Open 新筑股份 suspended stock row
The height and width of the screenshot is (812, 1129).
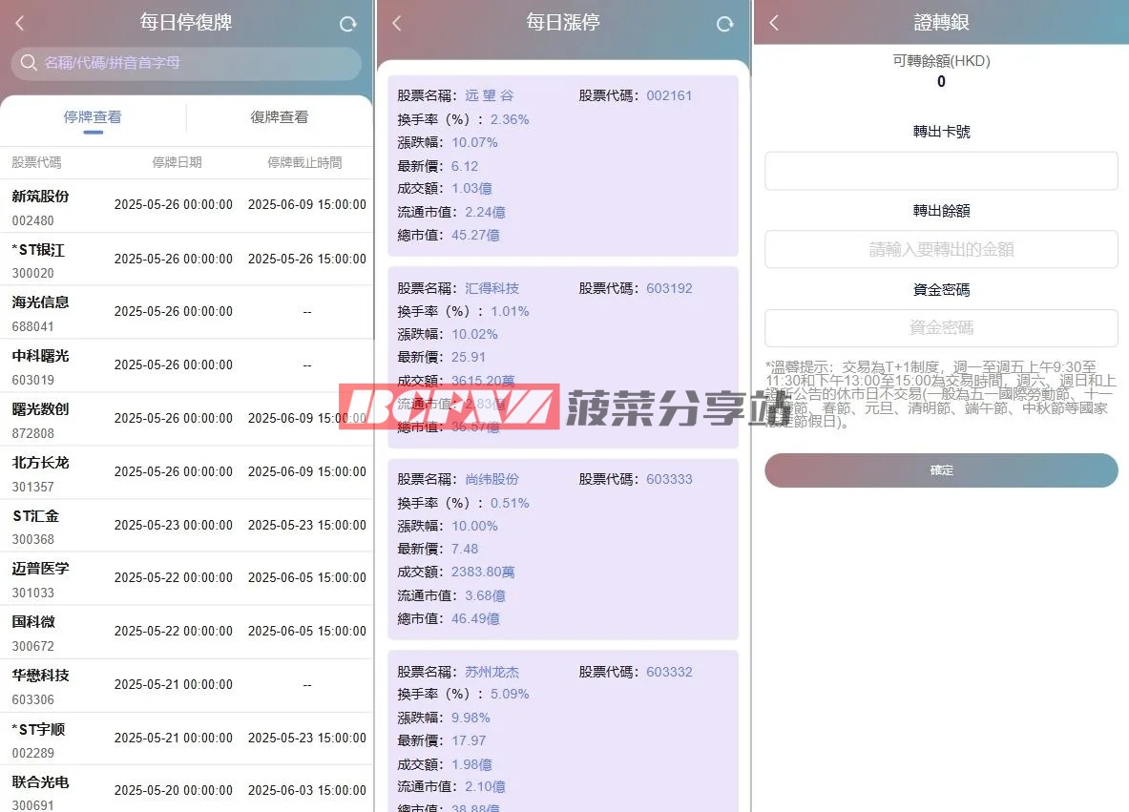pyautogui.click(x=186, y=206)
